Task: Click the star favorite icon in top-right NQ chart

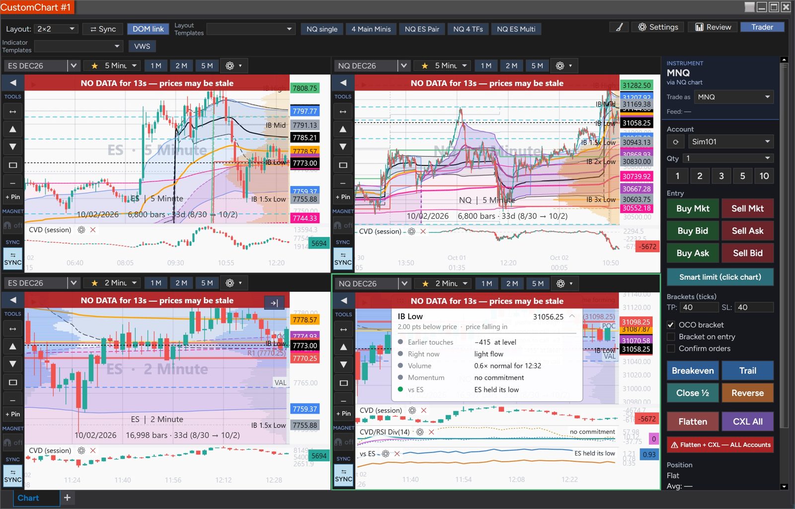Action: 424,65
